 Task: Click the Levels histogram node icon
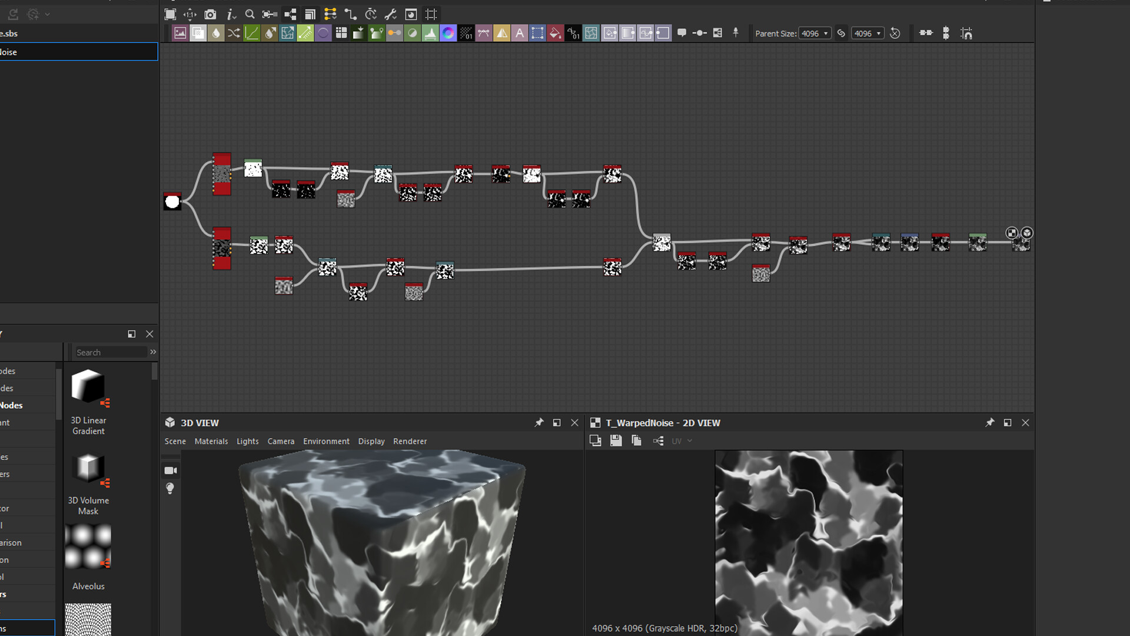click(430, 33)
